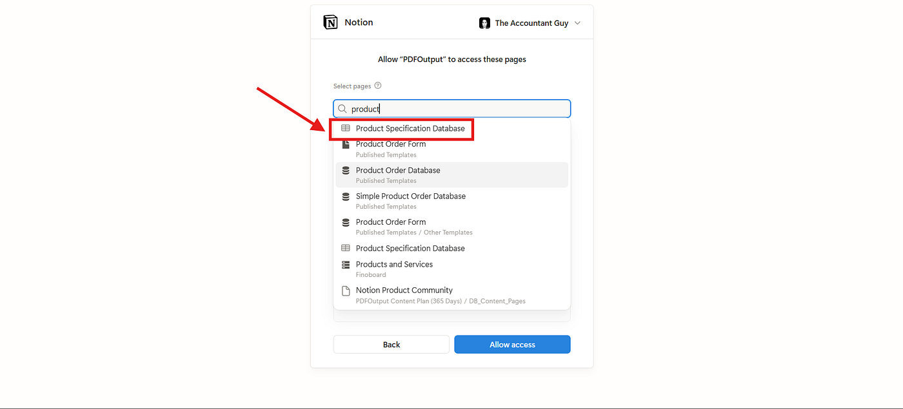The height and width of the screenshot is (409, 903).
Task: Click The Accountant Guy avatar
Action: [x=484, y=23]
